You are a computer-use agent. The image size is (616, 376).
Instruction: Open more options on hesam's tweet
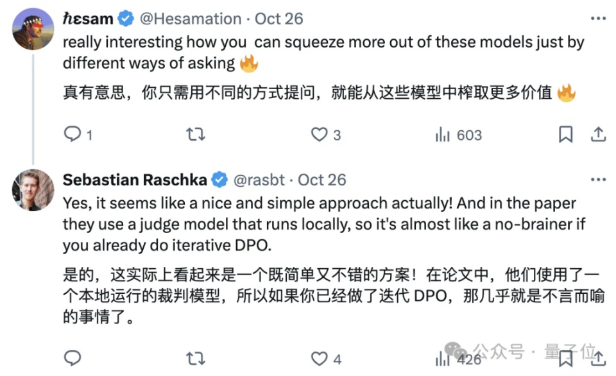599,18
